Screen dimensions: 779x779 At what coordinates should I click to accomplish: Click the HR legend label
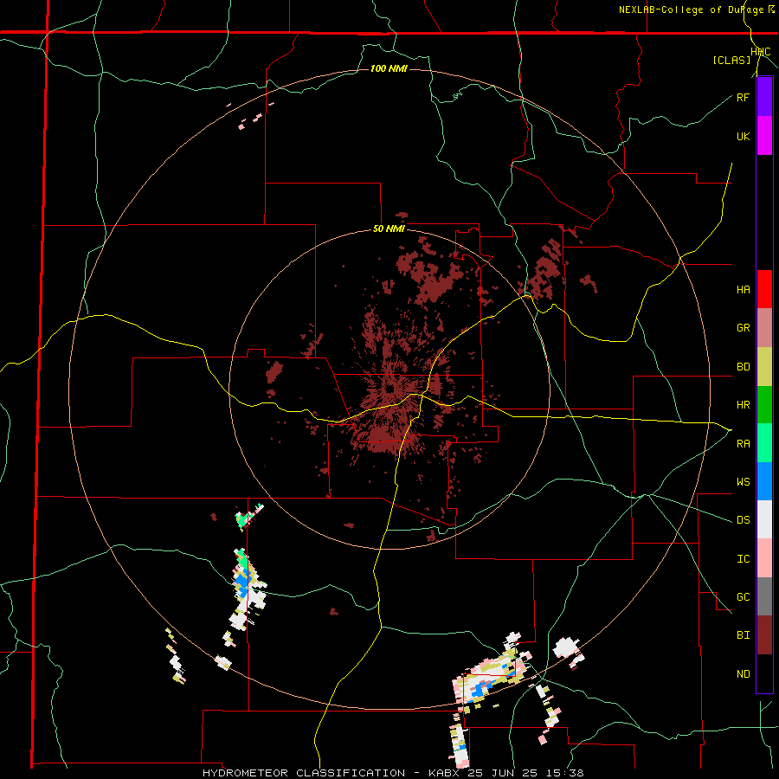(744, 405)
